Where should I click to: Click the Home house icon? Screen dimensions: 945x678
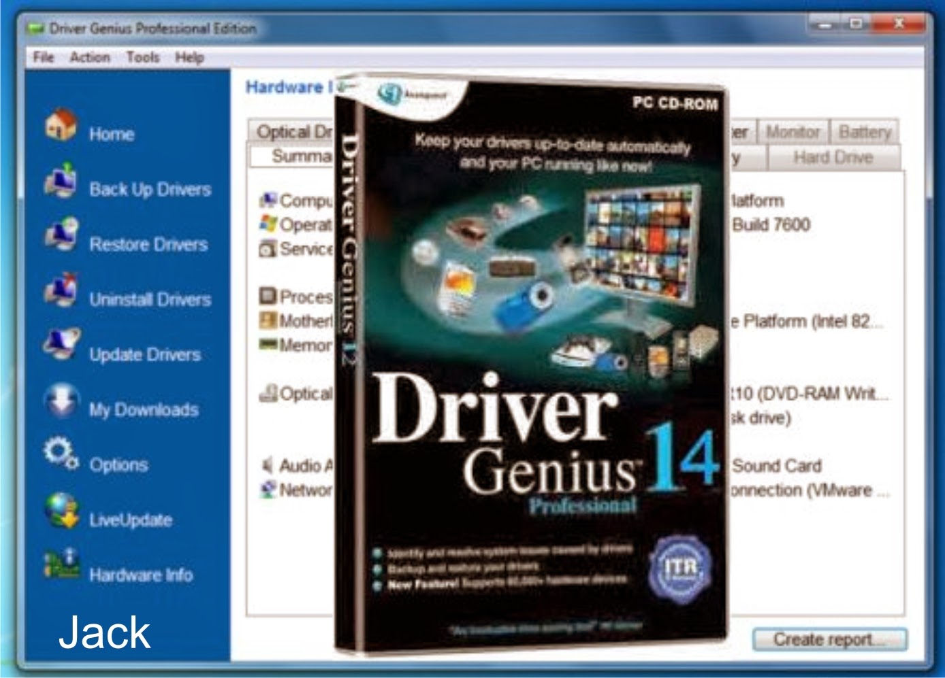61,125
